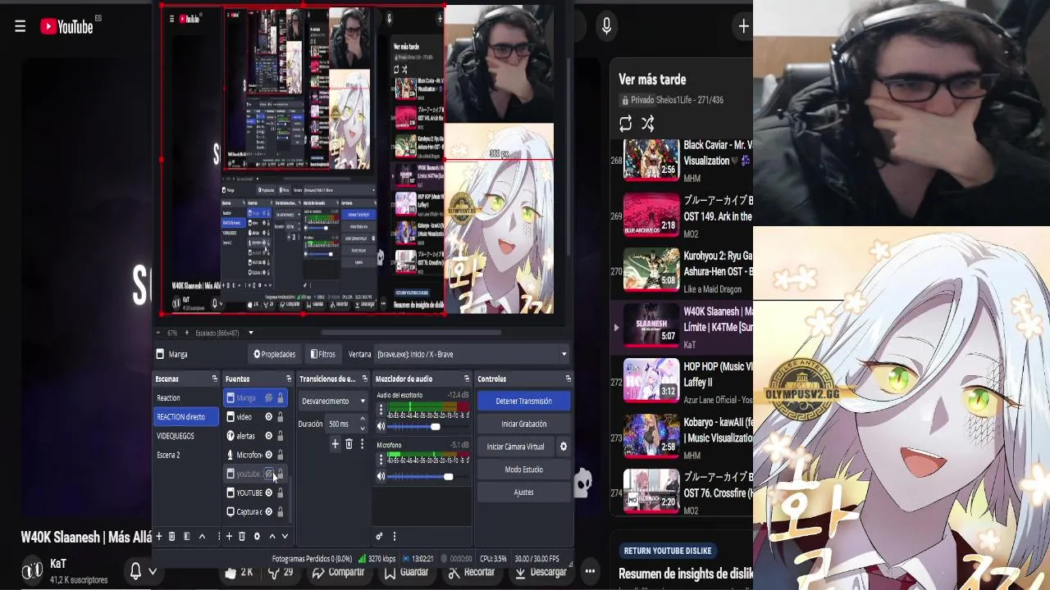This screenshot has height=590, width=1050.
Task: Like the video with 2 K thumbs up
Action: [239, 572]
